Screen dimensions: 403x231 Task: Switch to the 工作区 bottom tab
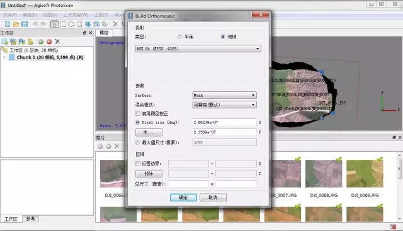click(11, 219)
